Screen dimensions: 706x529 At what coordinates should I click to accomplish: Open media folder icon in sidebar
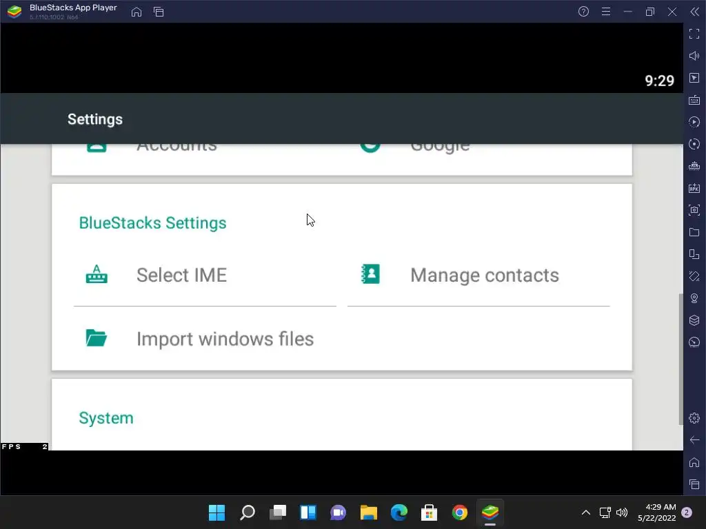pos(694,232)
